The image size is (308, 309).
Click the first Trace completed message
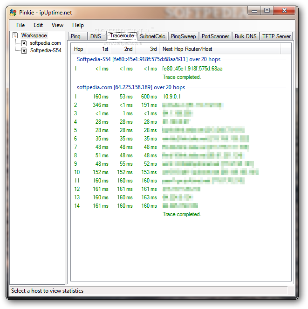pyautogui.click(x=182, y=77)
